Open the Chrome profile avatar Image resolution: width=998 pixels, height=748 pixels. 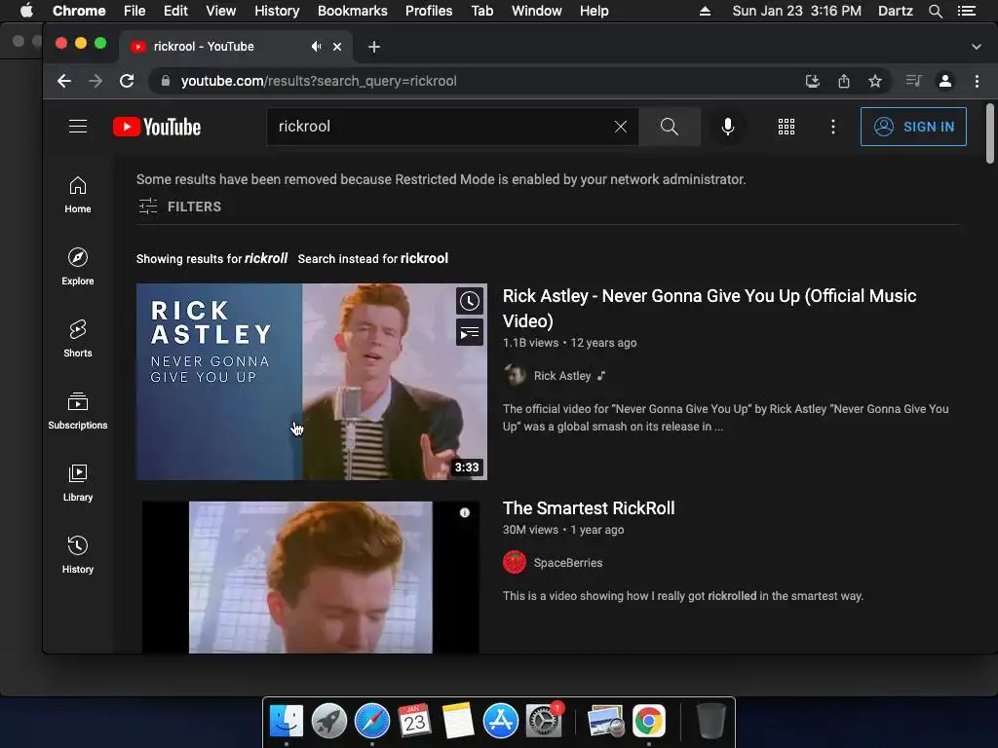tap(945, 81)
